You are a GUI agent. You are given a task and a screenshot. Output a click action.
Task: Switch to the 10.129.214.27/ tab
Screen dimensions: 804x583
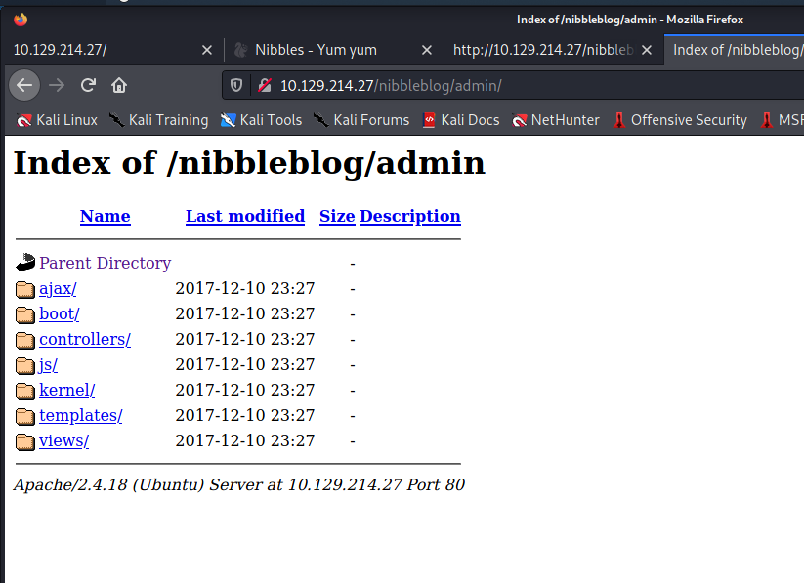pos(98,49)
